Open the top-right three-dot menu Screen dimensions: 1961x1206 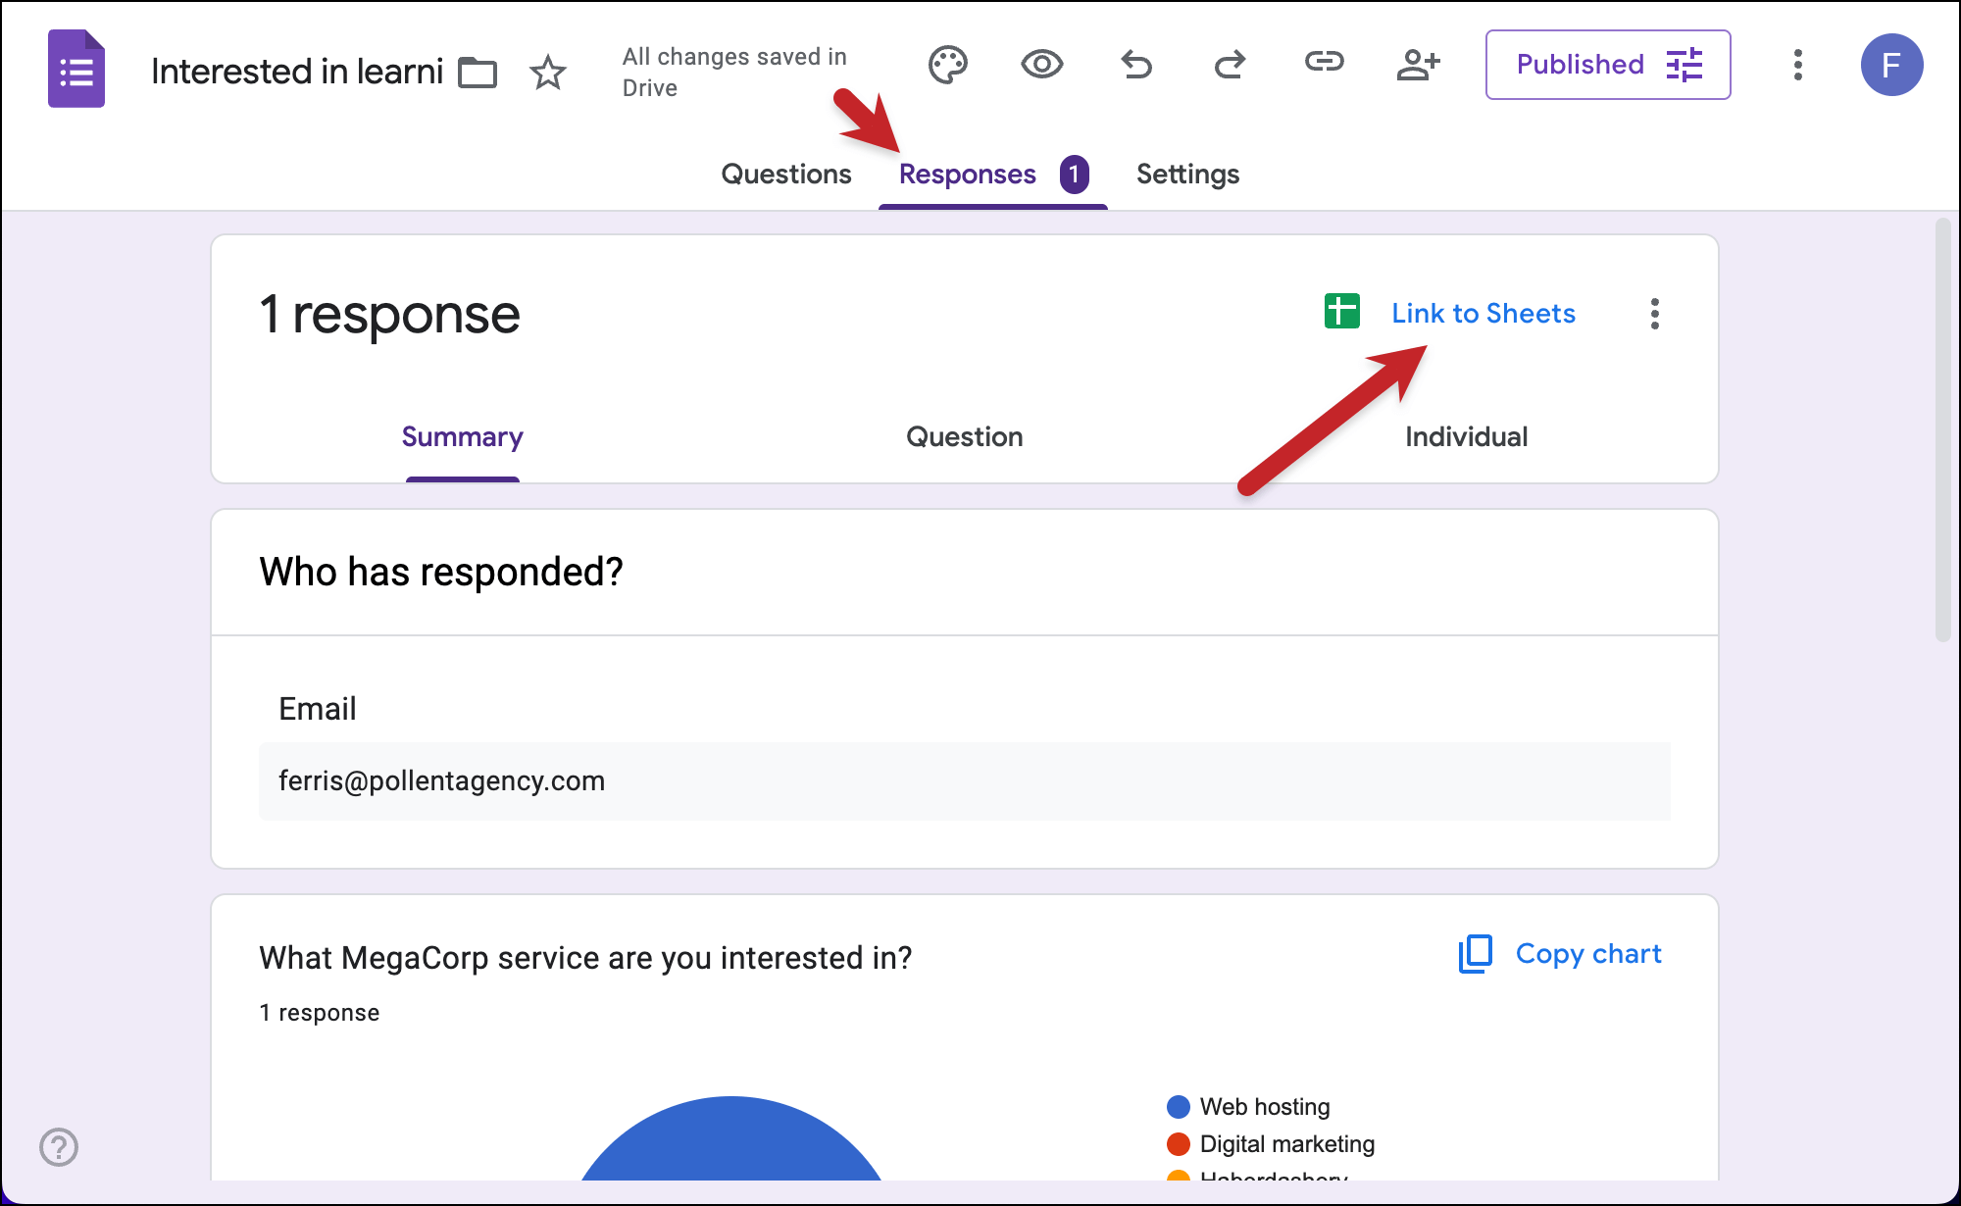(x=1798, y=65)
